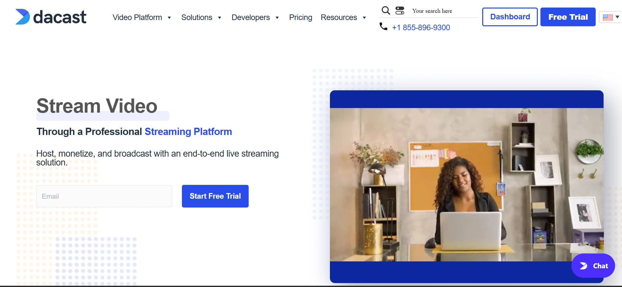Click the header Free Trial button

coord(568,17)
